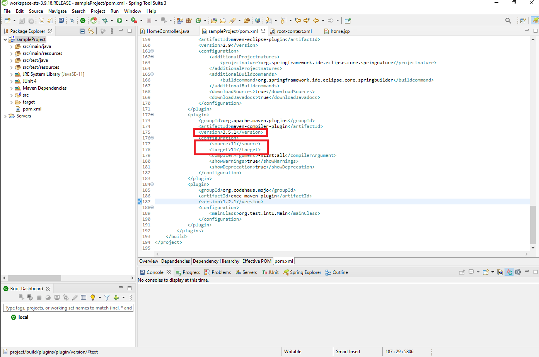
Task: Click the New Java Class icon
Action: 198,20
